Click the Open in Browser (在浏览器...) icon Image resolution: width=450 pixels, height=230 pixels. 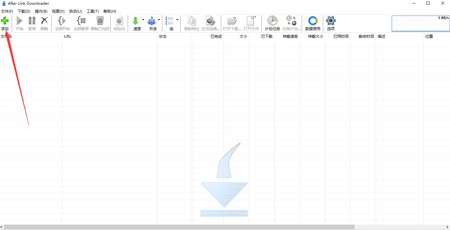click(210, 21)
